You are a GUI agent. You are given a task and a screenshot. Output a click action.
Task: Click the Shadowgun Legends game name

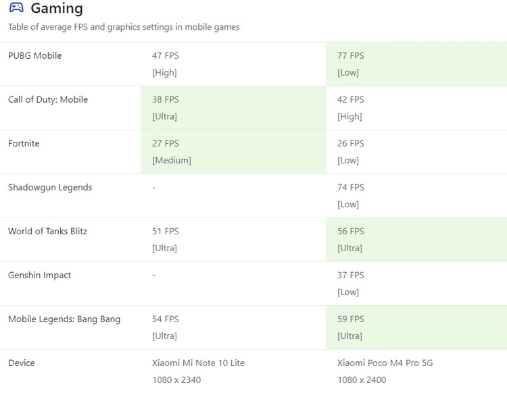click(50, 187)
